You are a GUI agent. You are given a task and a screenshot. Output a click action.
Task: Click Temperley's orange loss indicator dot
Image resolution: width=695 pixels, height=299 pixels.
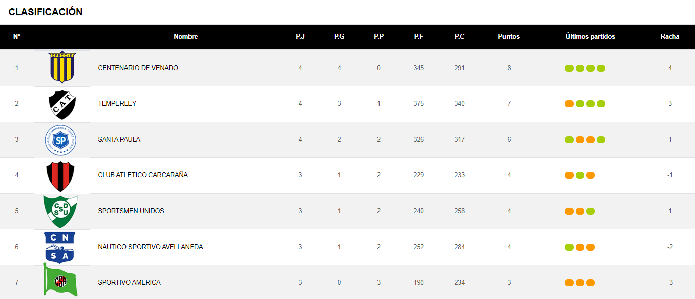(x=569, y=104)
